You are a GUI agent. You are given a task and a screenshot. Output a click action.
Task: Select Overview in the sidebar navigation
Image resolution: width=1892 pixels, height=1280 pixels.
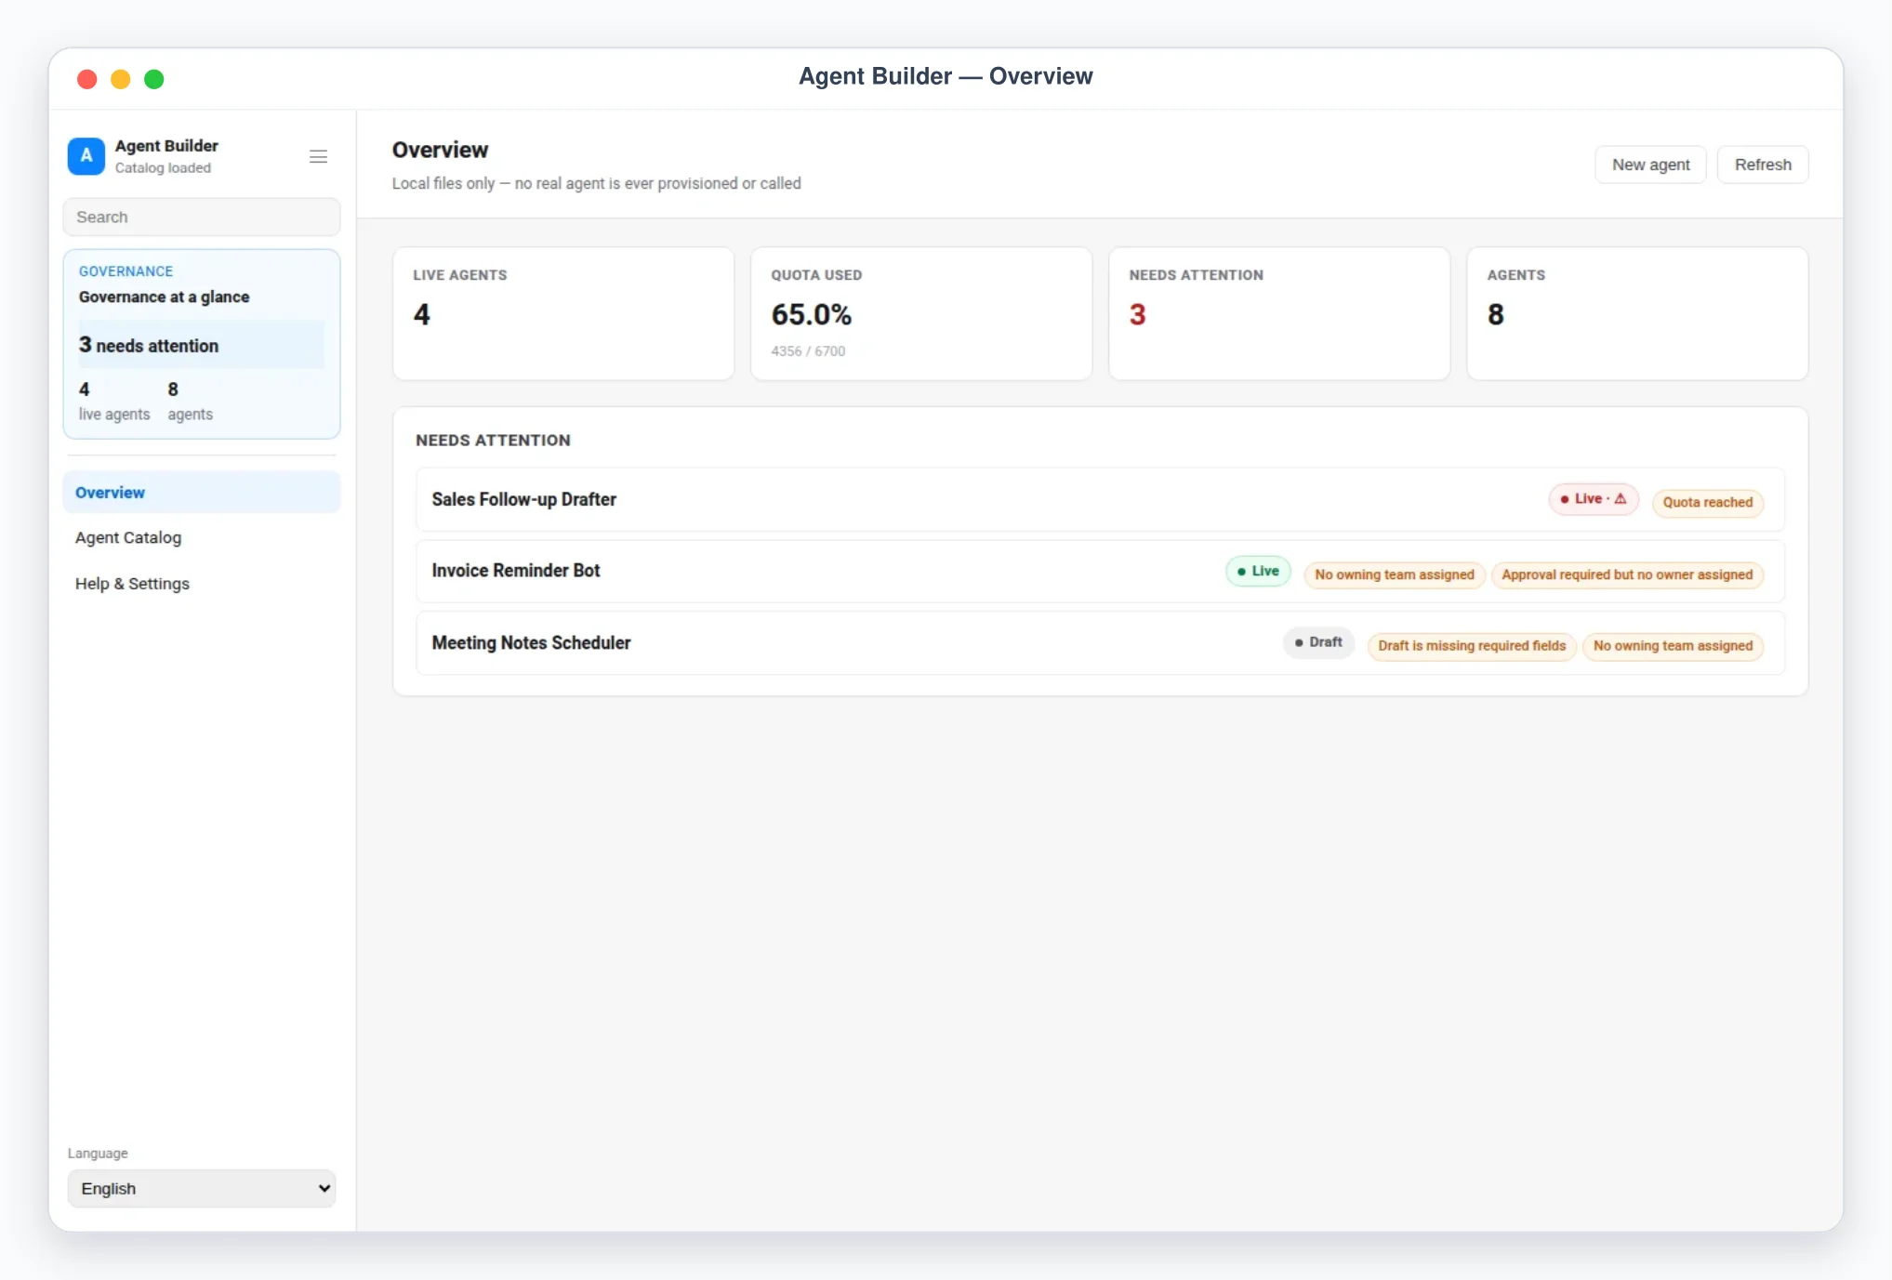[202, 493]
